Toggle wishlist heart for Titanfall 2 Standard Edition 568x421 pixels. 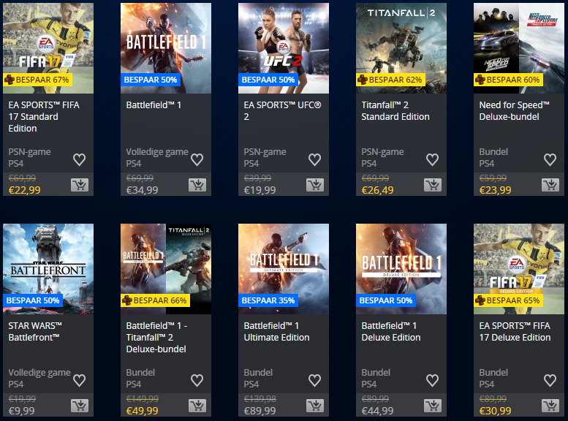point(433,160)
